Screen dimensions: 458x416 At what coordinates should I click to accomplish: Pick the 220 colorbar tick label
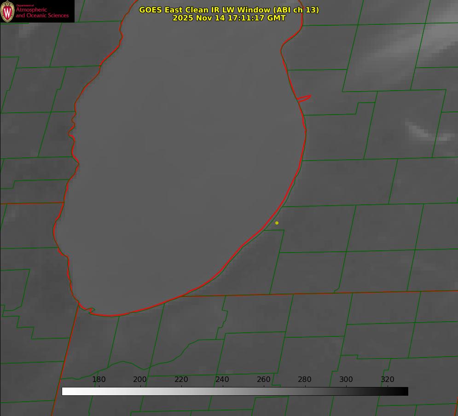tap(181, 380)
